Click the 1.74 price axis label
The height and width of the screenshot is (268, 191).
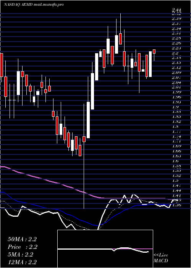176,137
